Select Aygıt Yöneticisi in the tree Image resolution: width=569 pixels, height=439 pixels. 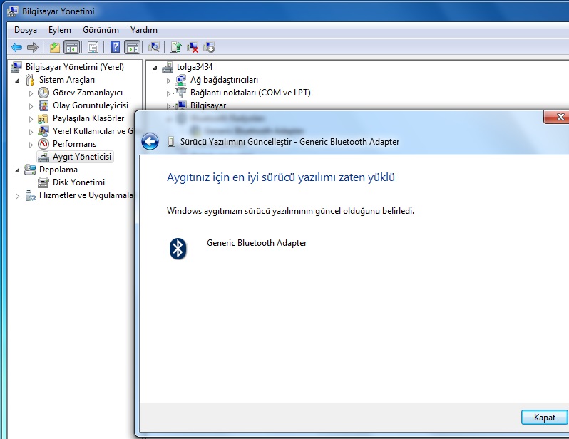pyautogui.click(x=82, y=157)
